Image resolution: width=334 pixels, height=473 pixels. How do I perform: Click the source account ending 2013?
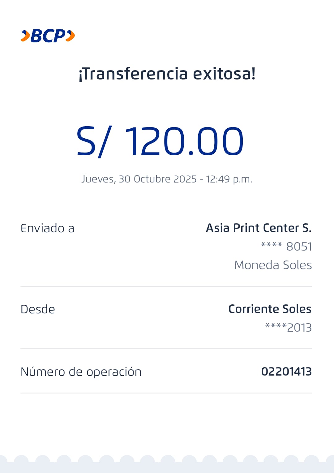(288, 328)
